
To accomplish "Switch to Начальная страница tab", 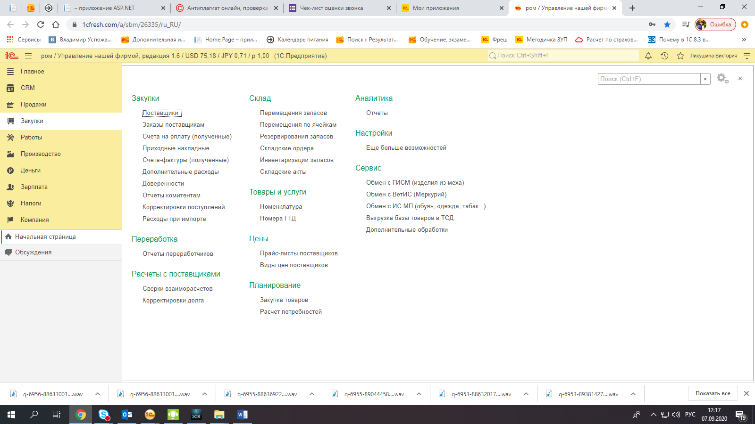I will click(61, 237).
